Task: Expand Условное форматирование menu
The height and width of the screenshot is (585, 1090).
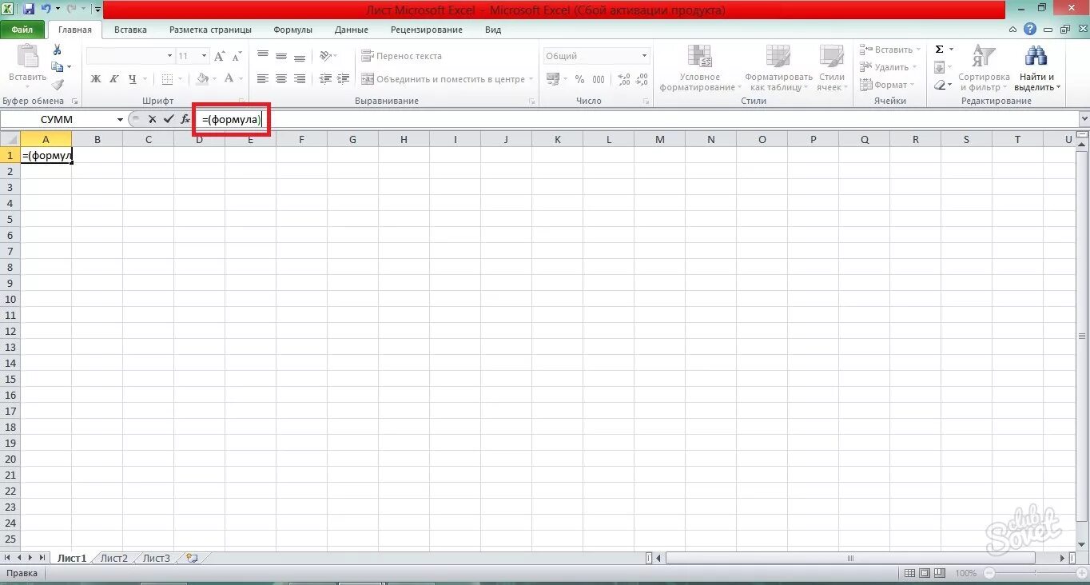Action: pos(700,68)
